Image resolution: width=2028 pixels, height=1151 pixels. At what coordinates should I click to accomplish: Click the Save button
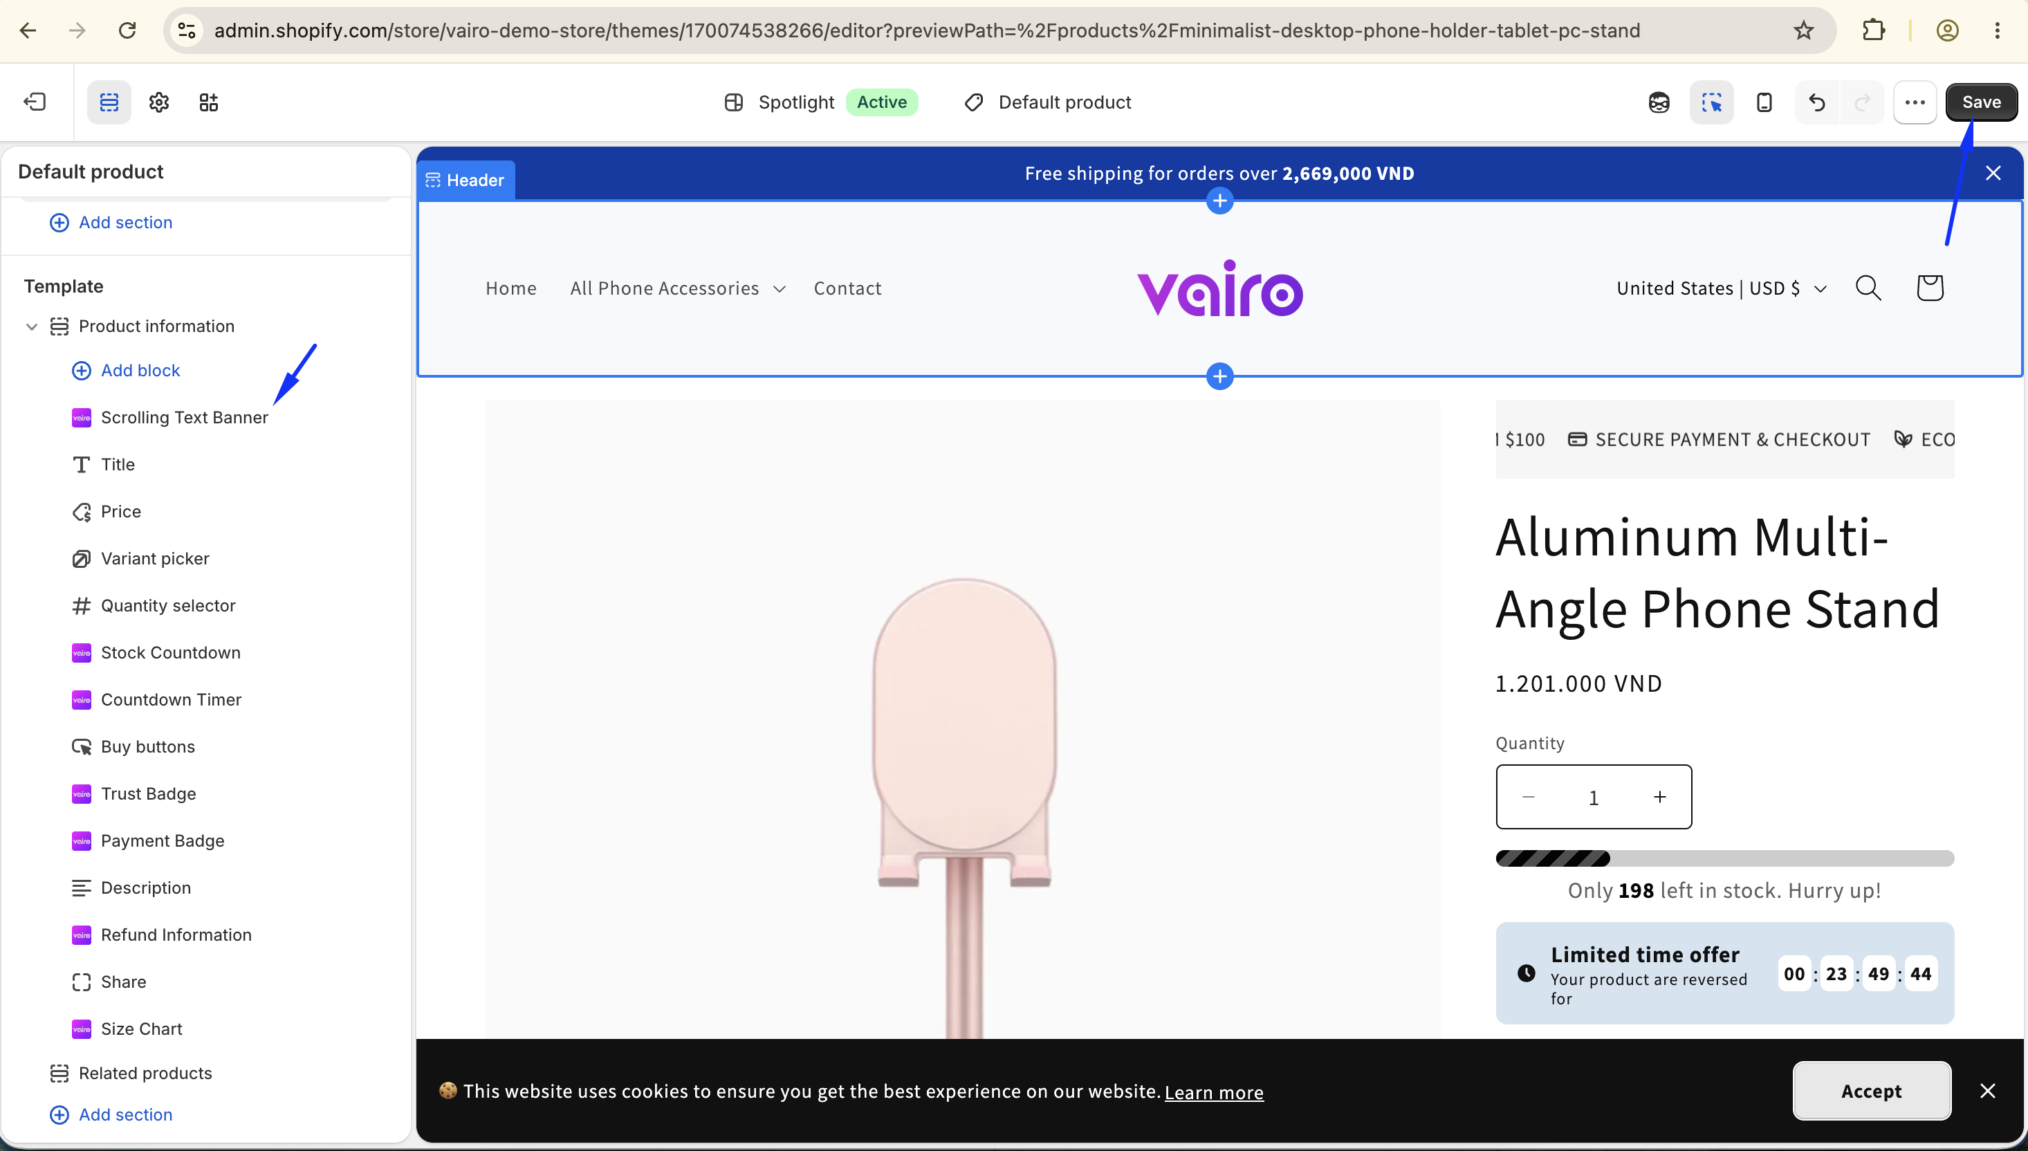tap(1980, 102)
